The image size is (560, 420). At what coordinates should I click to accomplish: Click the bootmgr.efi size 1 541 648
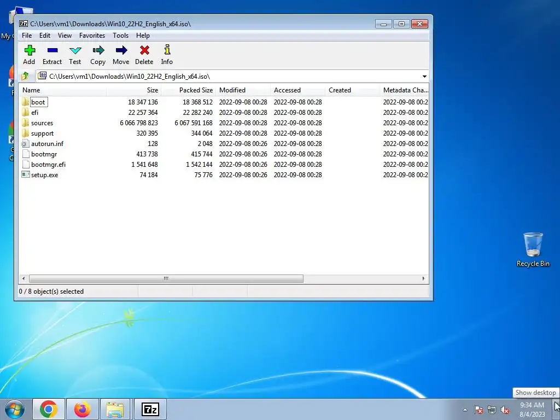144,165
